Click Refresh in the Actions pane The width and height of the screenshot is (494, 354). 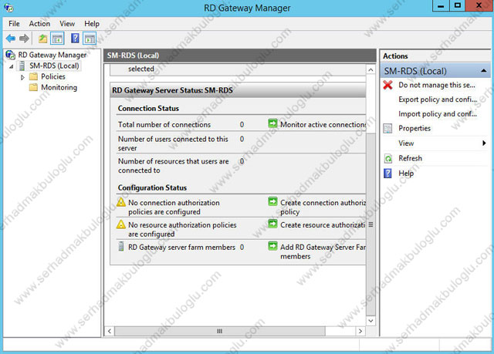coord(410,158)
